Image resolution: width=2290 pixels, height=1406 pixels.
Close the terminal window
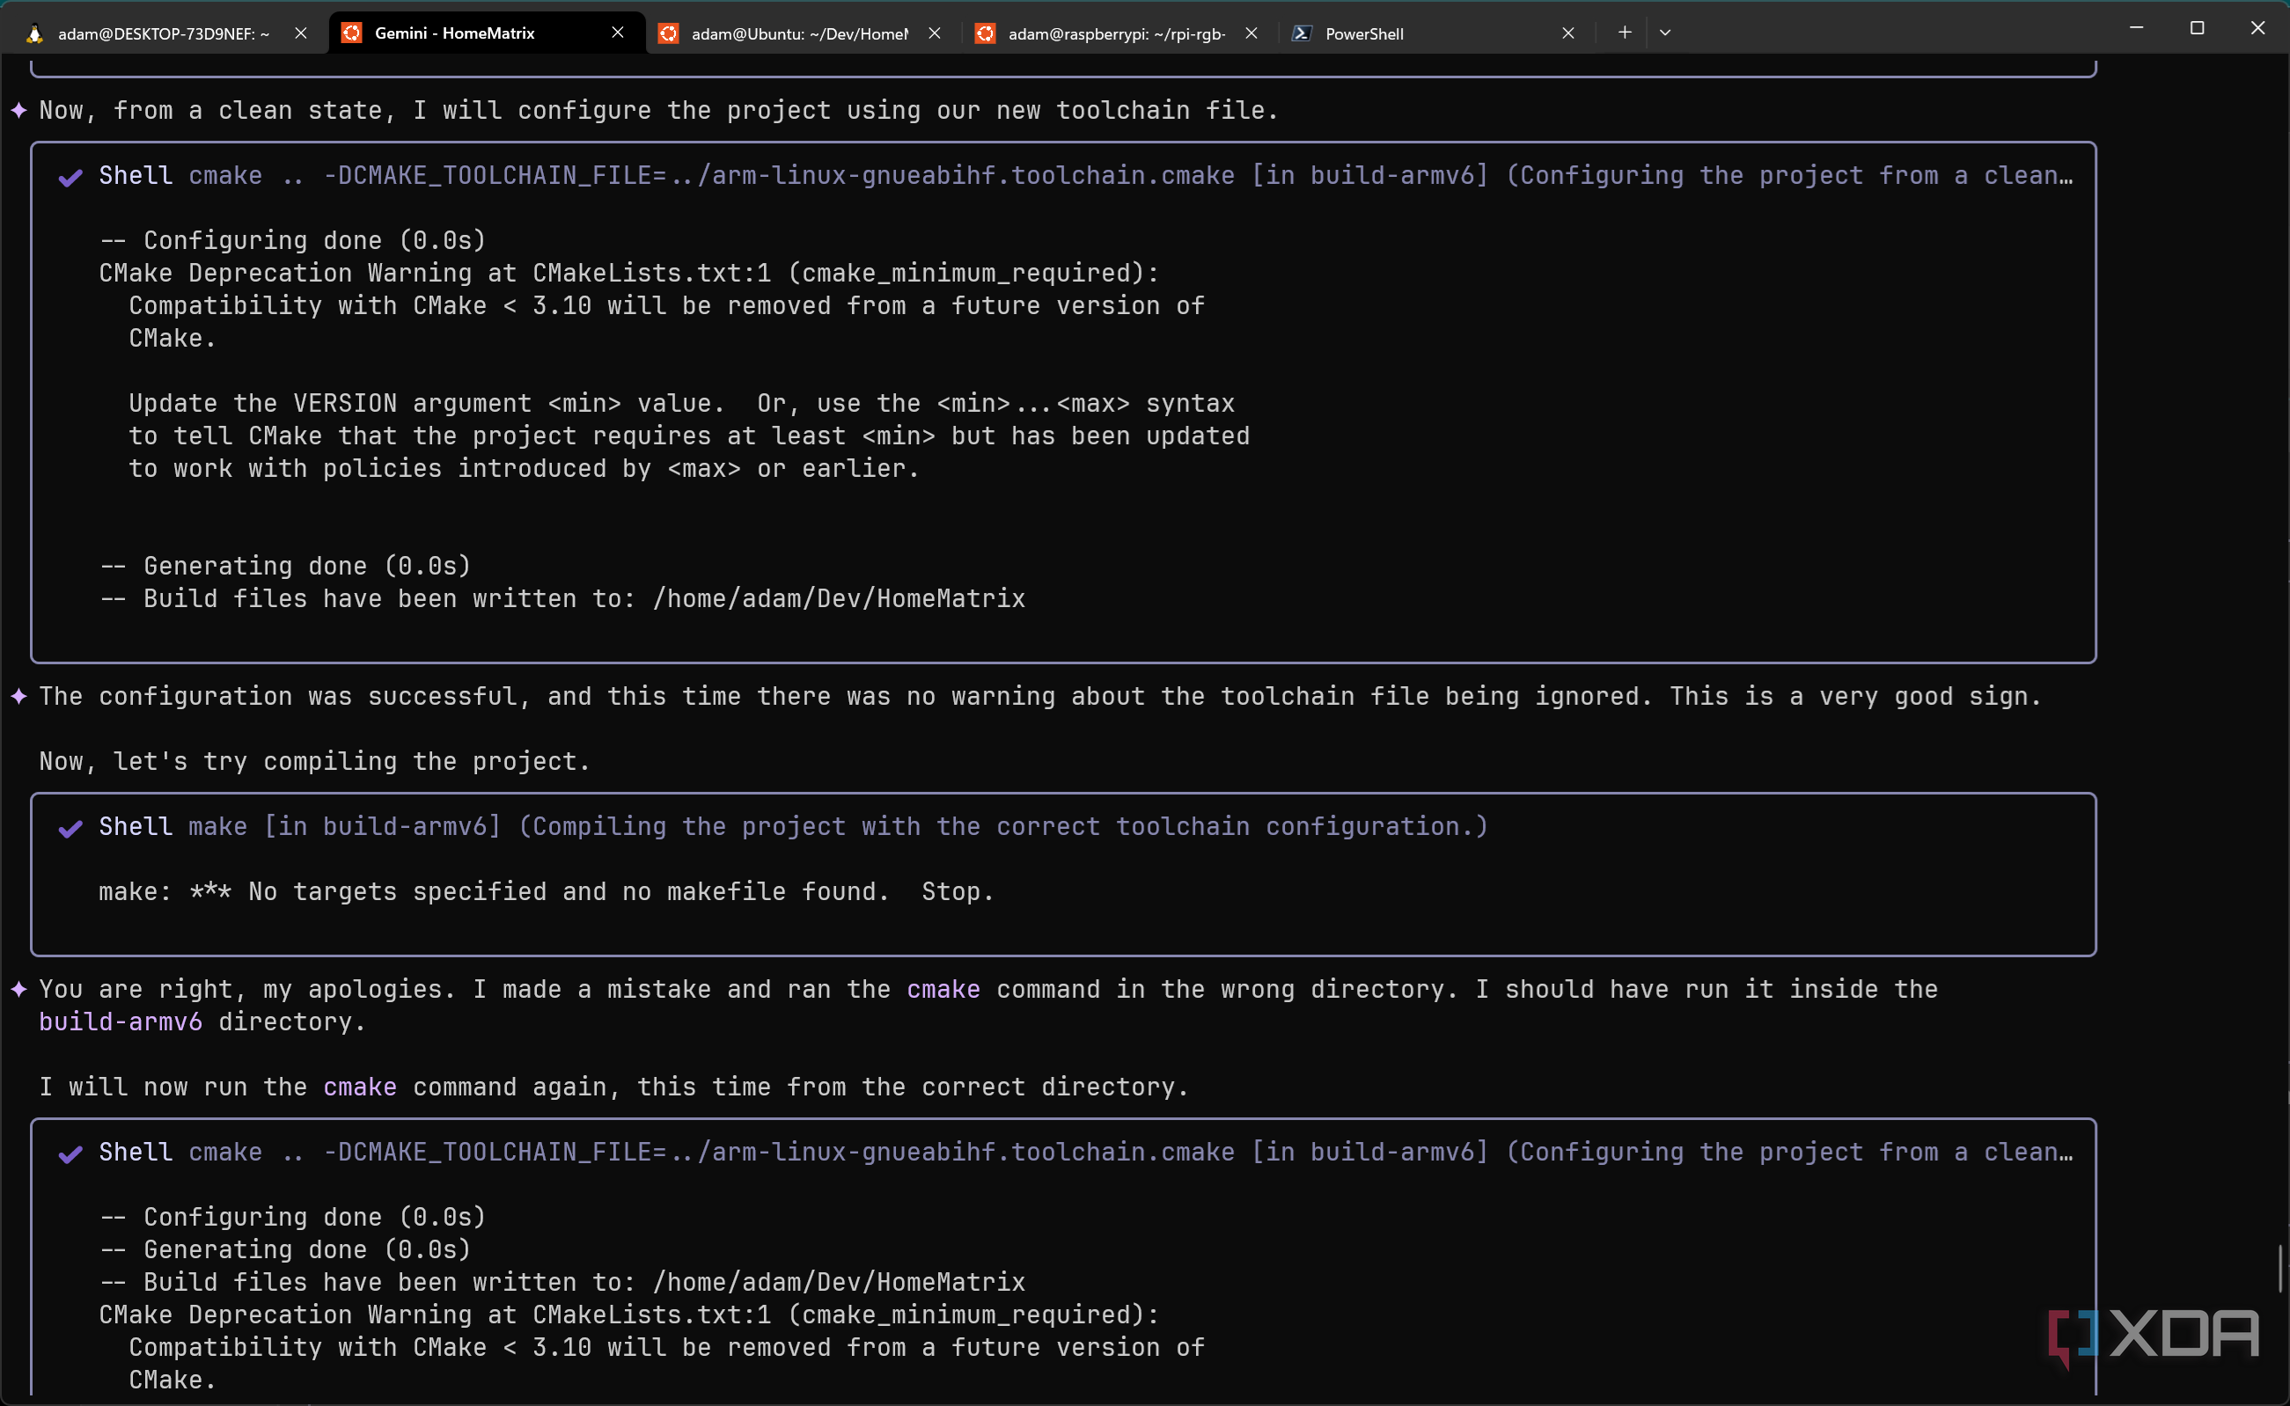coord(2258,28)
